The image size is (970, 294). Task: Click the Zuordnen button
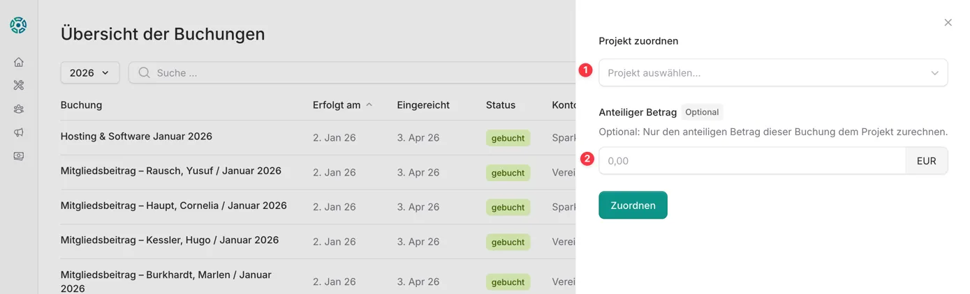tap(633, 205)
